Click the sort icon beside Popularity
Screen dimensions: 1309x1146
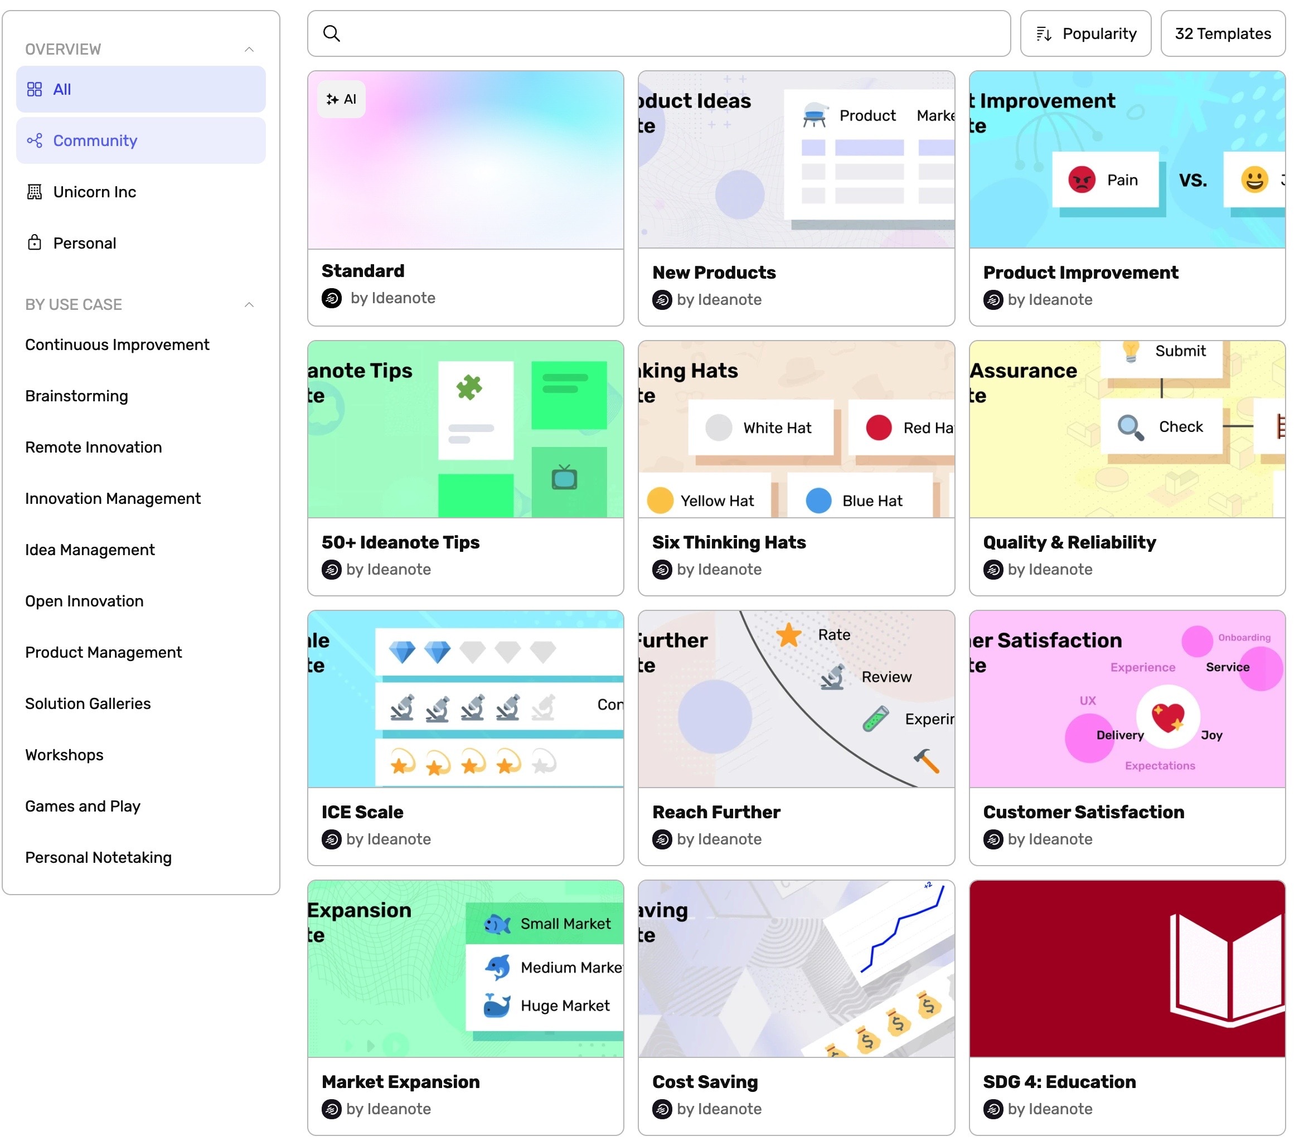tap(1043, 33)
